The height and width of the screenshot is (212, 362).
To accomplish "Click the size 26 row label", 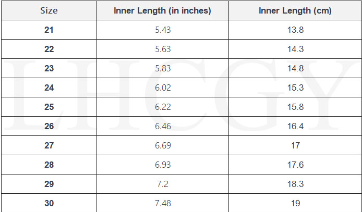I will point(49,126).
